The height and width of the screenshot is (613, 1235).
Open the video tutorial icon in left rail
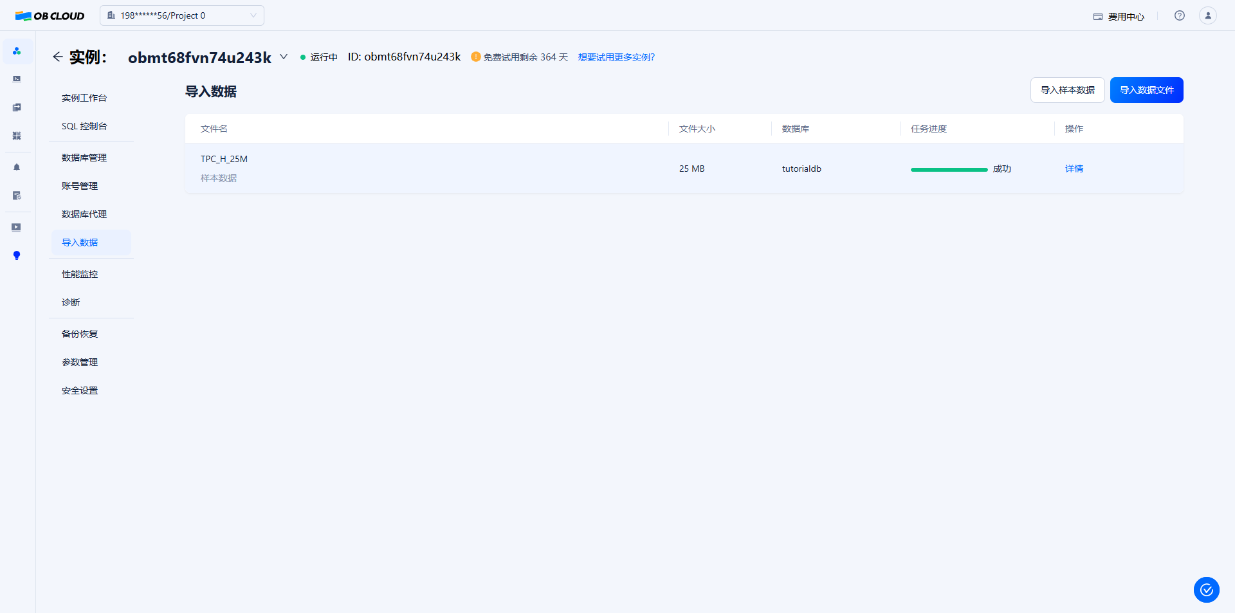17,228
